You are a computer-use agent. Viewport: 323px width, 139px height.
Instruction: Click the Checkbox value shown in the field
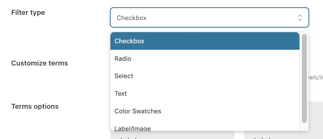pyautogui.click(x=132, y=18)
